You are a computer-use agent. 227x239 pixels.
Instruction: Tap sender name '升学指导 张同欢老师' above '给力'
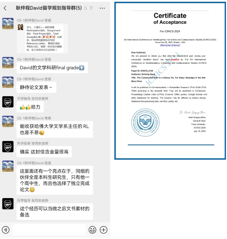tap(32, 99)
